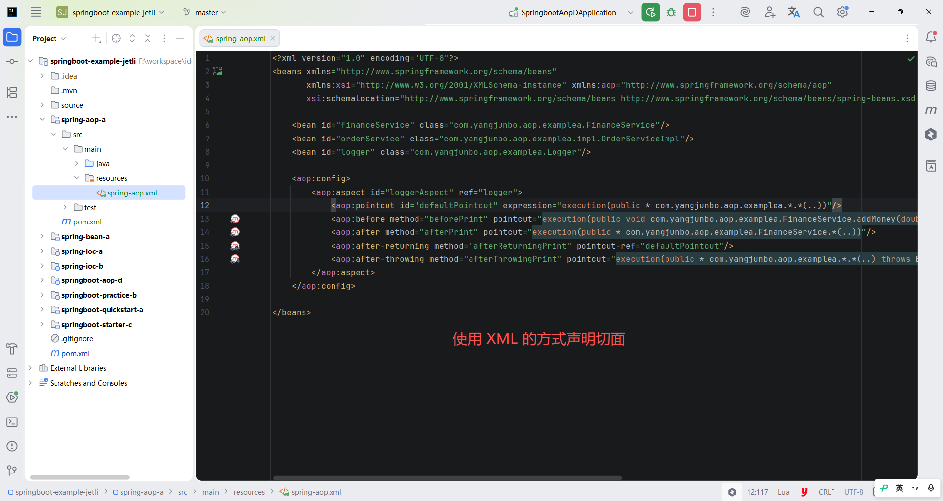943x501 pixels.
Task: Open the Notifications panel
Action: point(931,37)
